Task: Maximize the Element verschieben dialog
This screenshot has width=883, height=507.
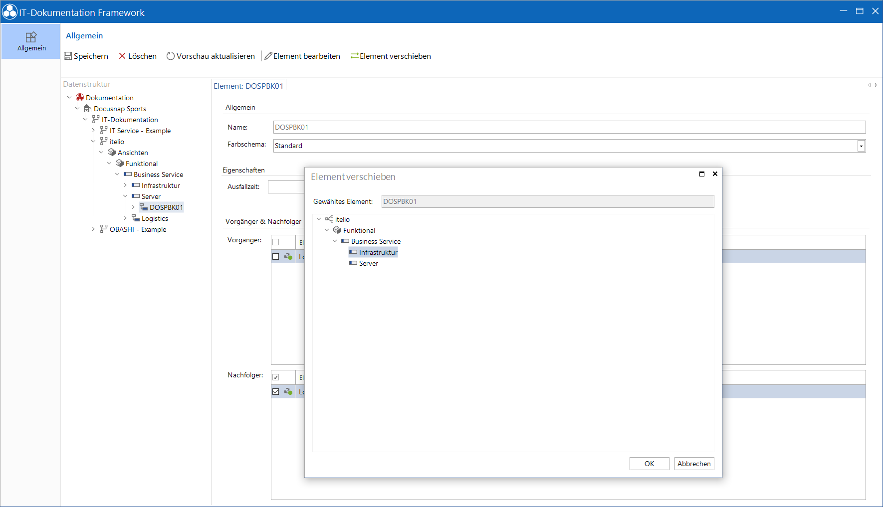Action: [702, 174]
